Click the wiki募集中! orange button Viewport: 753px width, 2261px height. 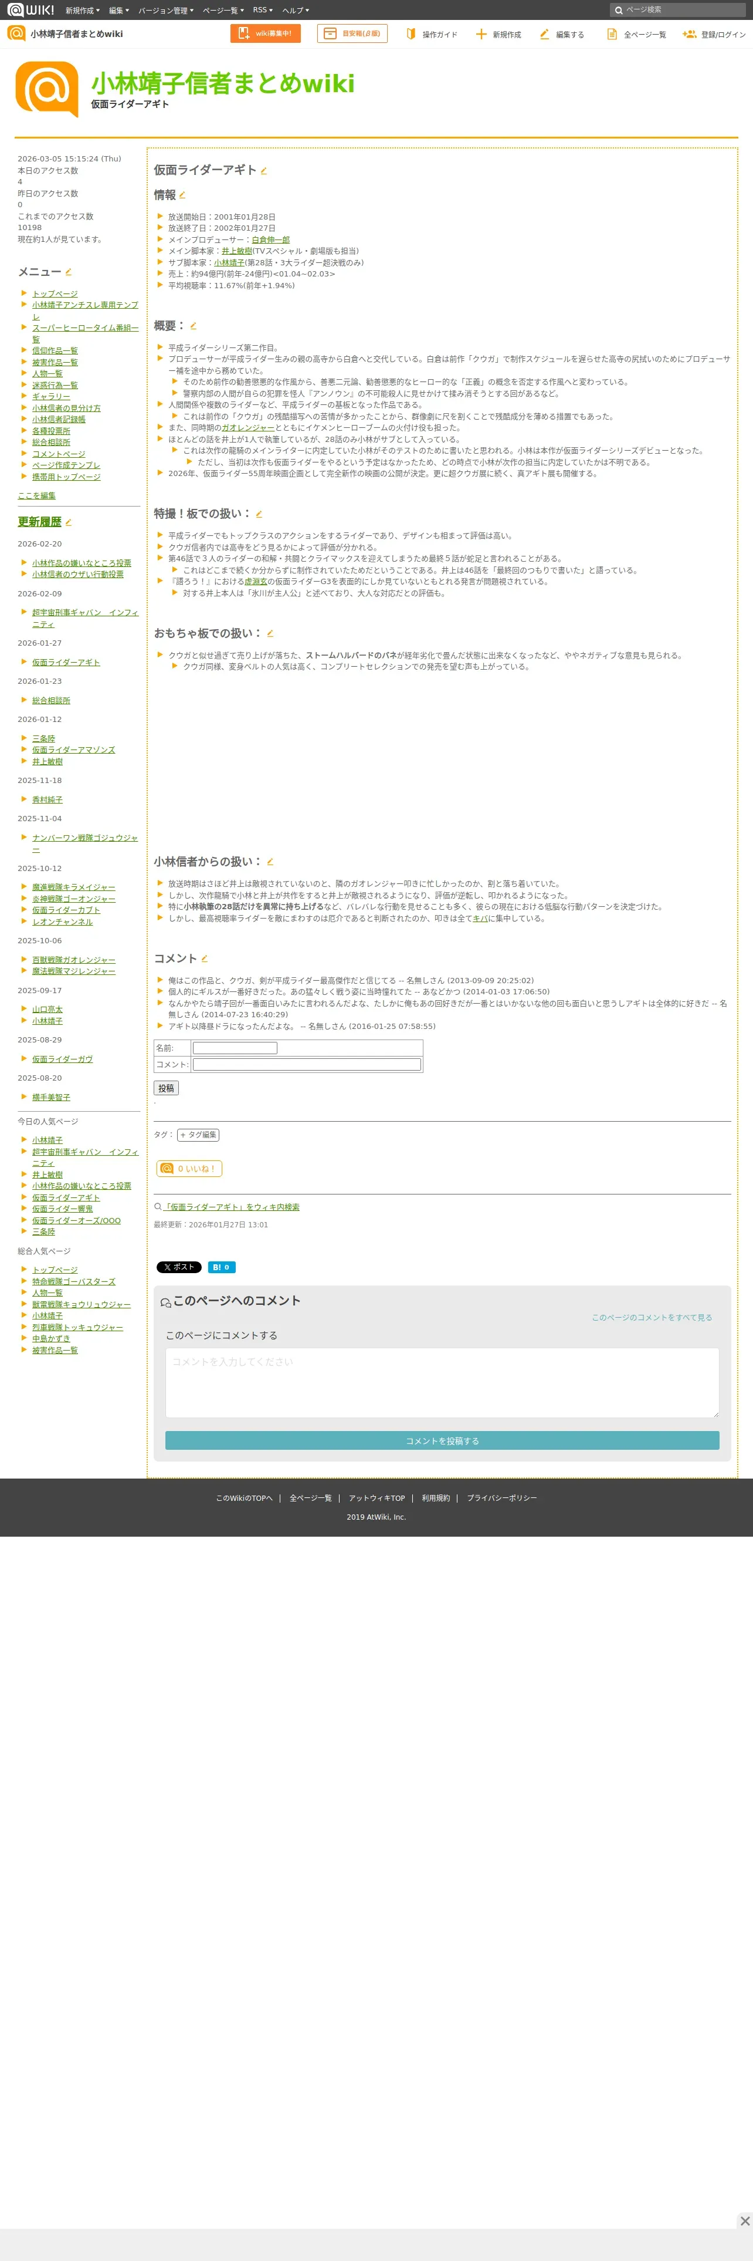coord(266,33)
